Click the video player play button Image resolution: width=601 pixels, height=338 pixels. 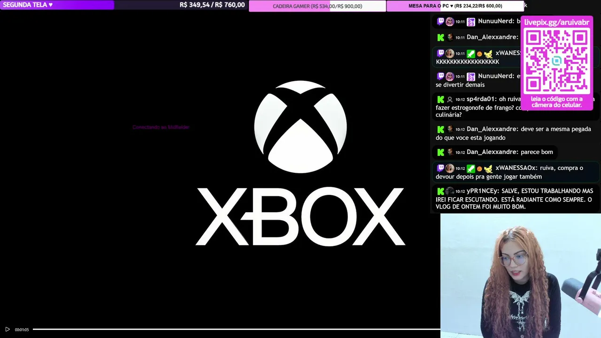pyautogui.click(x=7, y=330)
